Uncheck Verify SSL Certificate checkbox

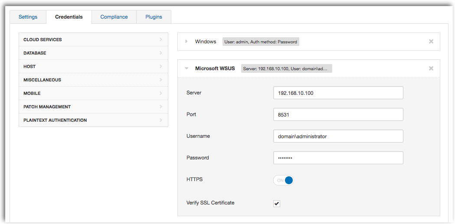click(x=277, y=204)
